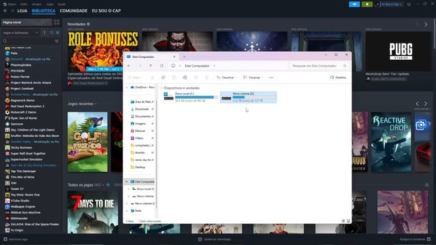436x245 pixels.
Task: Open the Reactive Drop game cover
Action: [x=391, y=142]
